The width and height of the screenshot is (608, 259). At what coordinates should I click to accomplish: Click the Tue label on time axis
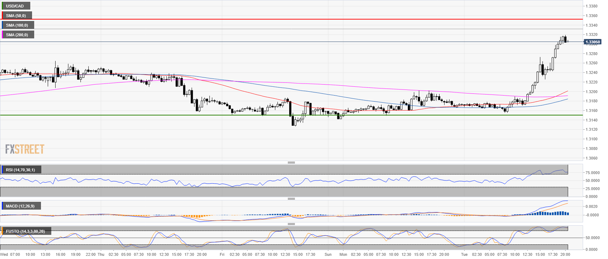tap(464, 254)
